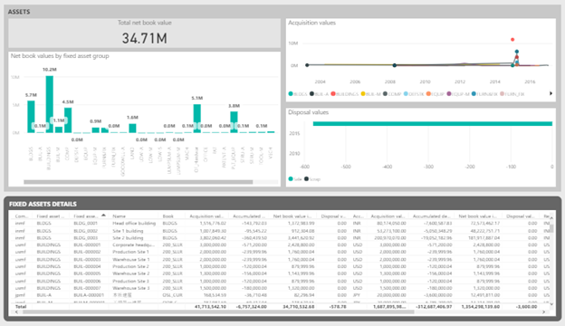Viewport: 565px width, 326px height.
Task: Click the Total net book value 34.71M card
Action: point(145,34)
